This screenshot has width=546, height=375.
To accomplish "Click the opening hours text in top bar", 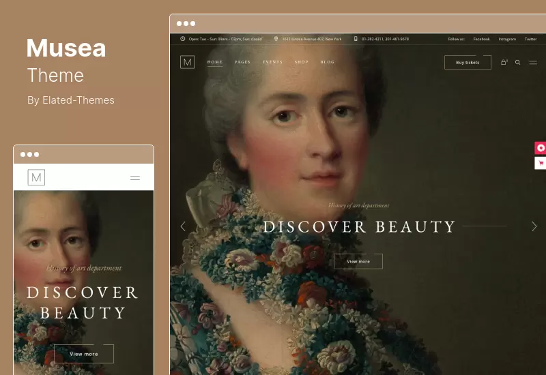I will (x=225, y=39).
